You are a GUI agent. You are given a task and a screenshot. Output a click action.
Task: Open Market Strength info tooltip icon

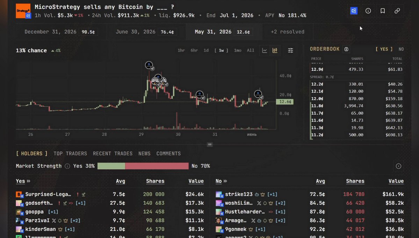coord(67,166)
